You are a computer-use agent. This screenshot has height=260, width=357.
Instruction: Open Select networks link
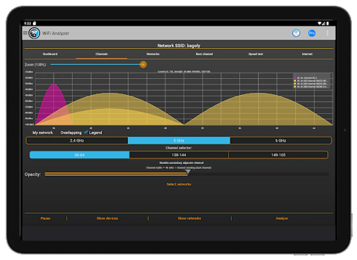pyautogui.click(x=179, y=184)
